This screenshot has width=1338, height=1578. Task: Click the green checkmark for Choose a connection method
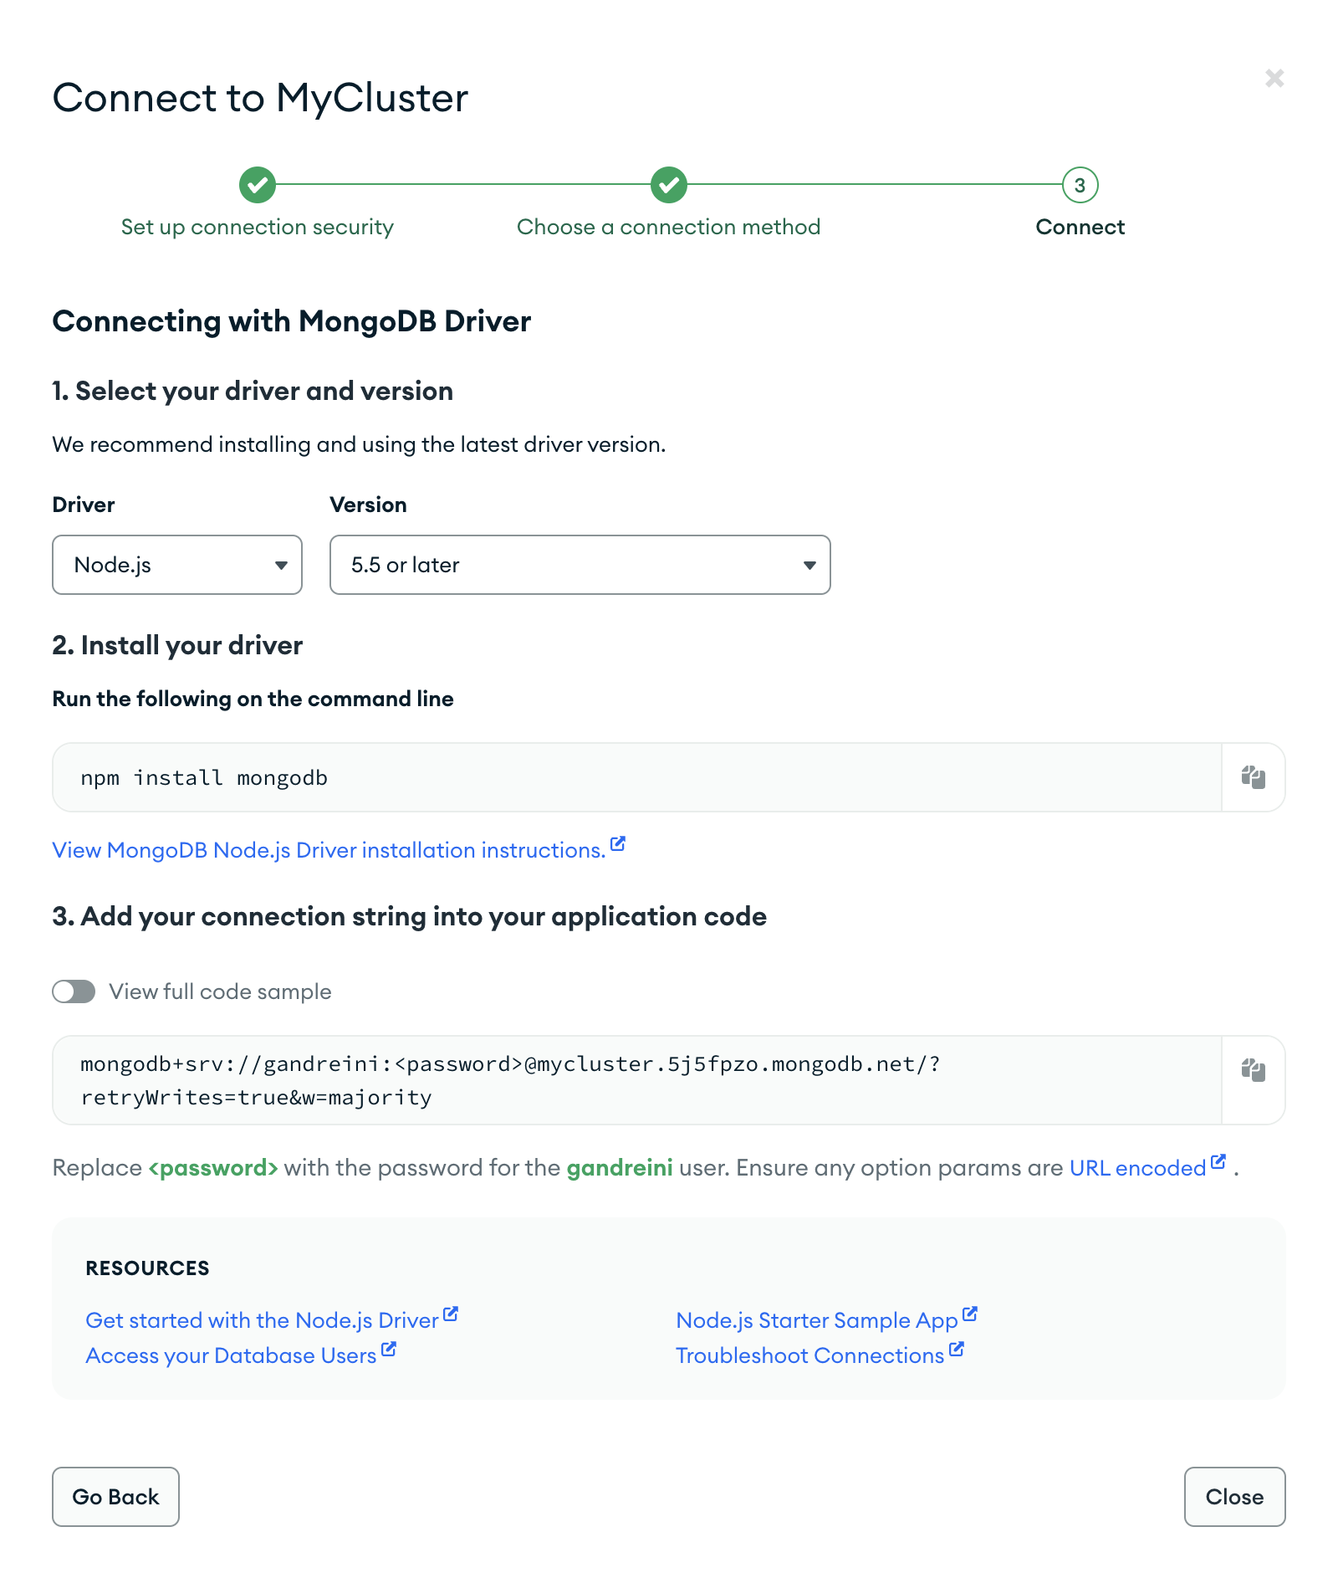[668, 185]
